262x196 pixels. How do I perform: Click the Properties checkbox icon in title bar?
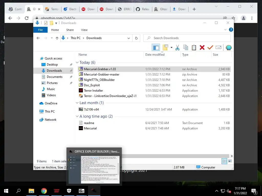pos(46,23)
